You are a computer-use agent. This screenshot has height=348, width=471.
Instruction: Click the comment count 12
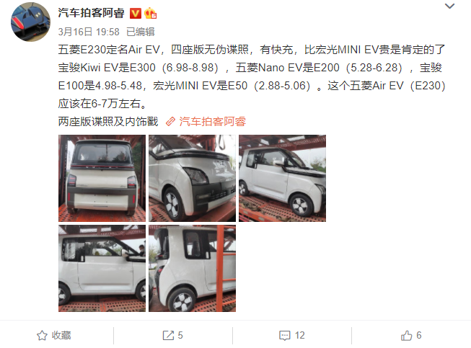click(300, 336)
